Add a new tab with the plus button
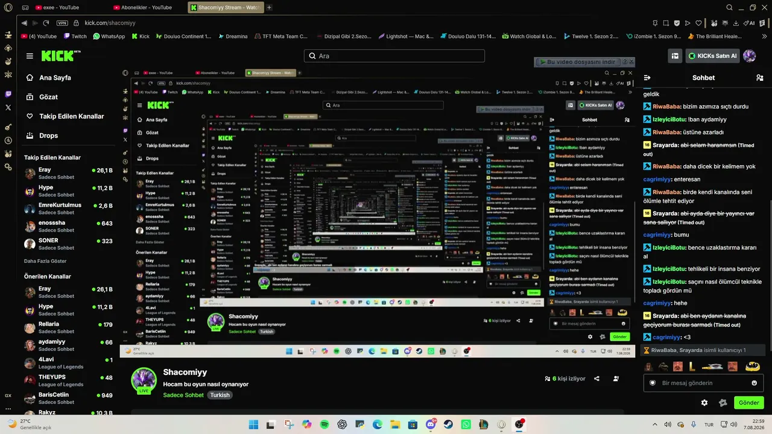Screen dimensions: 772x434 point(269,7)
